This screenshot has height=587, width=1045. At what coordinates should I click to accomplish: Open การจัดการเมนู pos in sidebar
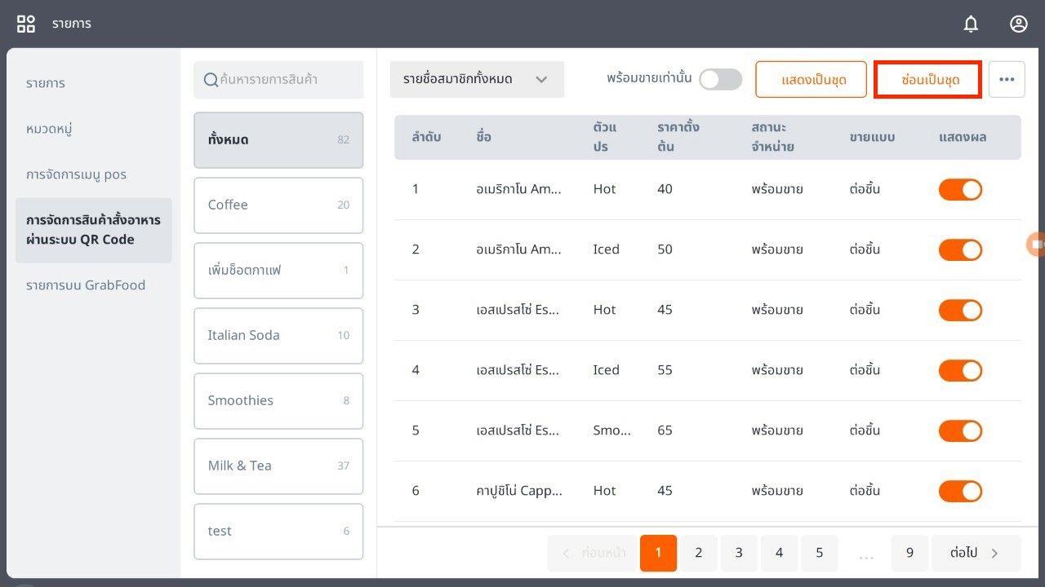pos(76,174)
